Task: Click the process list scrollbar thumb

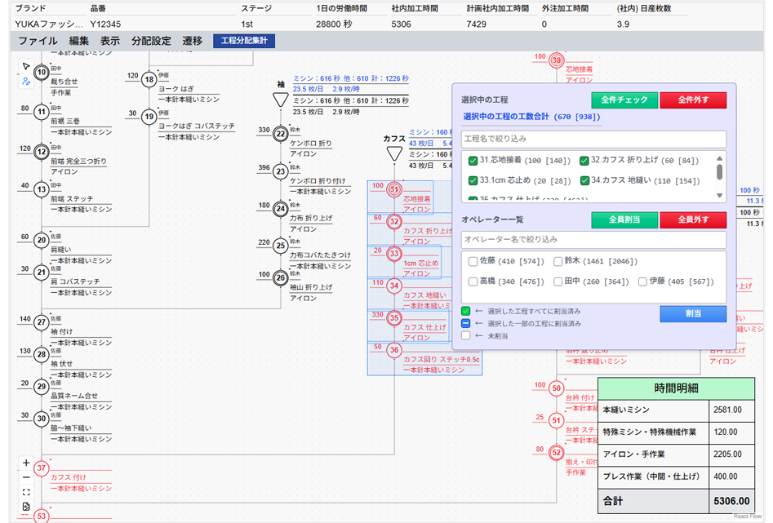Action: pos(719,172)
